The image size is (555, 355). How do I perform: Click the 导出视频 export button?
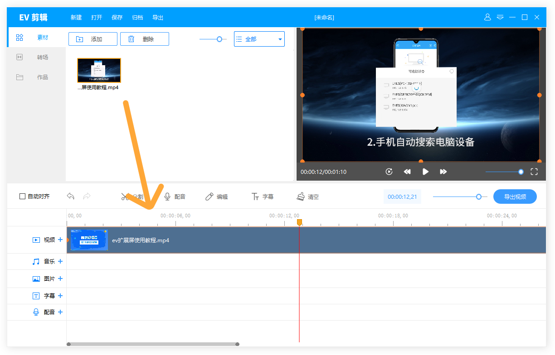tap(515, 196)
